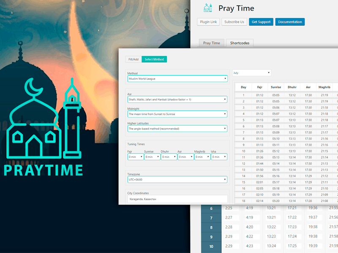Click day 10 cell in background table

pos(211,246)
